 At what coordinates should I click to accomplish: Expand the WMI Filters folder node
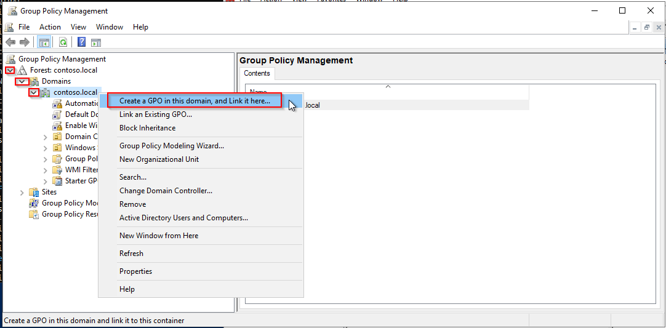tap(46, 170)
